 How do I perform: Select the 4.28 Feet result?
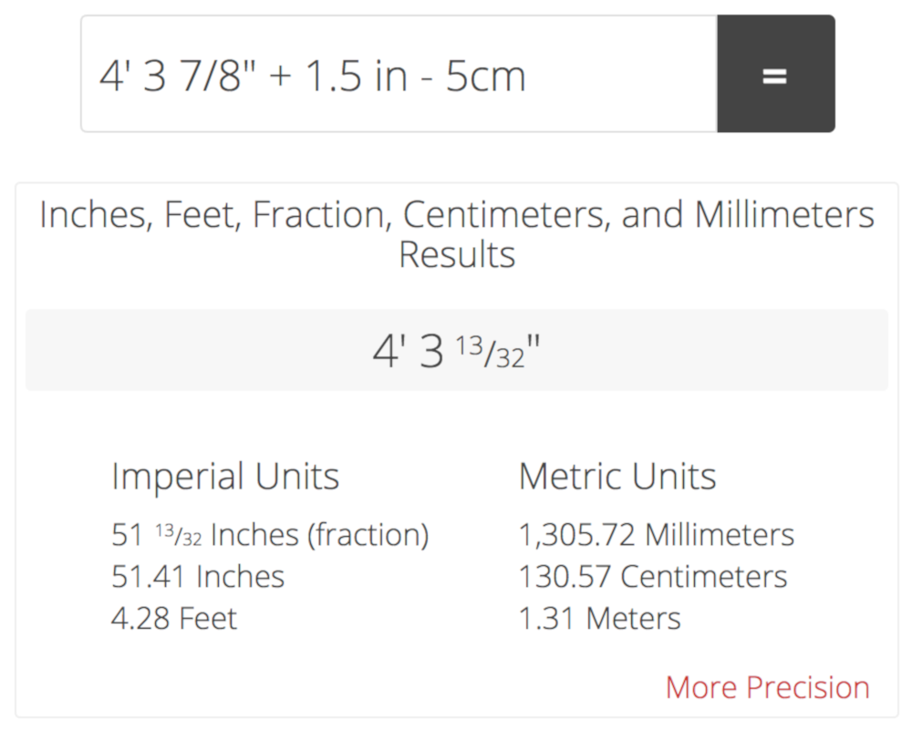(173, 618)
